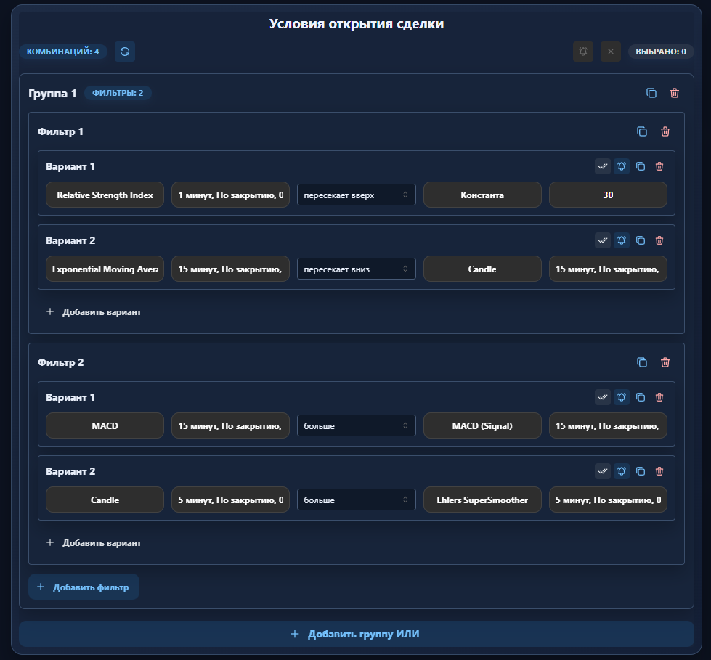Delete the Relative Strength Index variant
The width and height of the screenshot is (711, 660).
659,166
